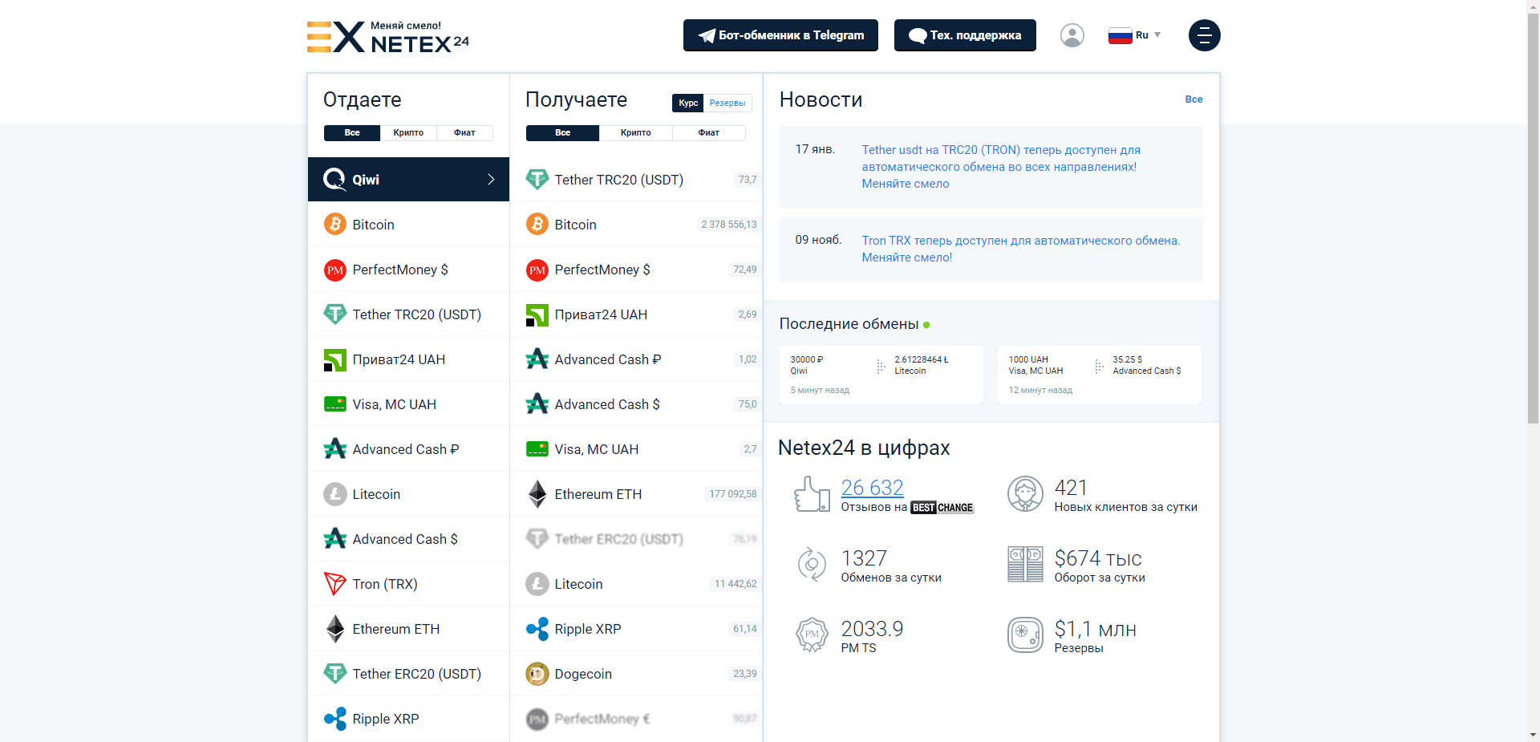Open Тех. поддержка chat
Viewport: 1540px width, 742px height.
(964, 35)
